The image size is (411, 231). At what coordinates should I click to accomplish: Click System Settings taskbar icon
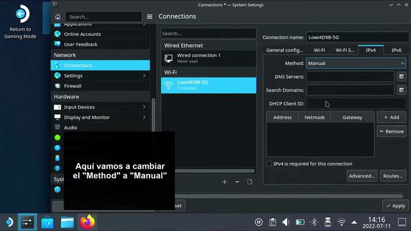point(28,223)
